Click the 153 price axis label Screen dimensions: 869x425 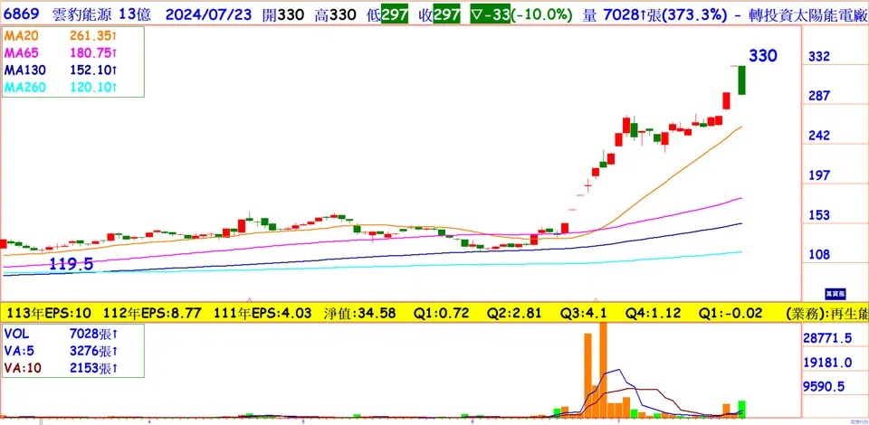tap(818, 215)
